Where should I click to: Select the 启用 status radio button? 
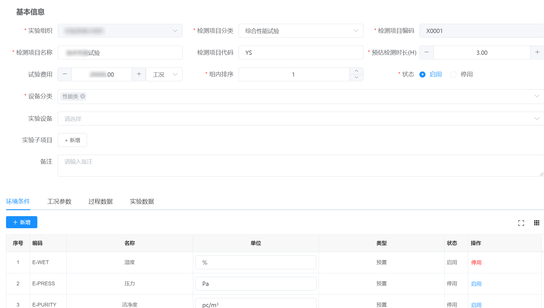tap(422, 74)
